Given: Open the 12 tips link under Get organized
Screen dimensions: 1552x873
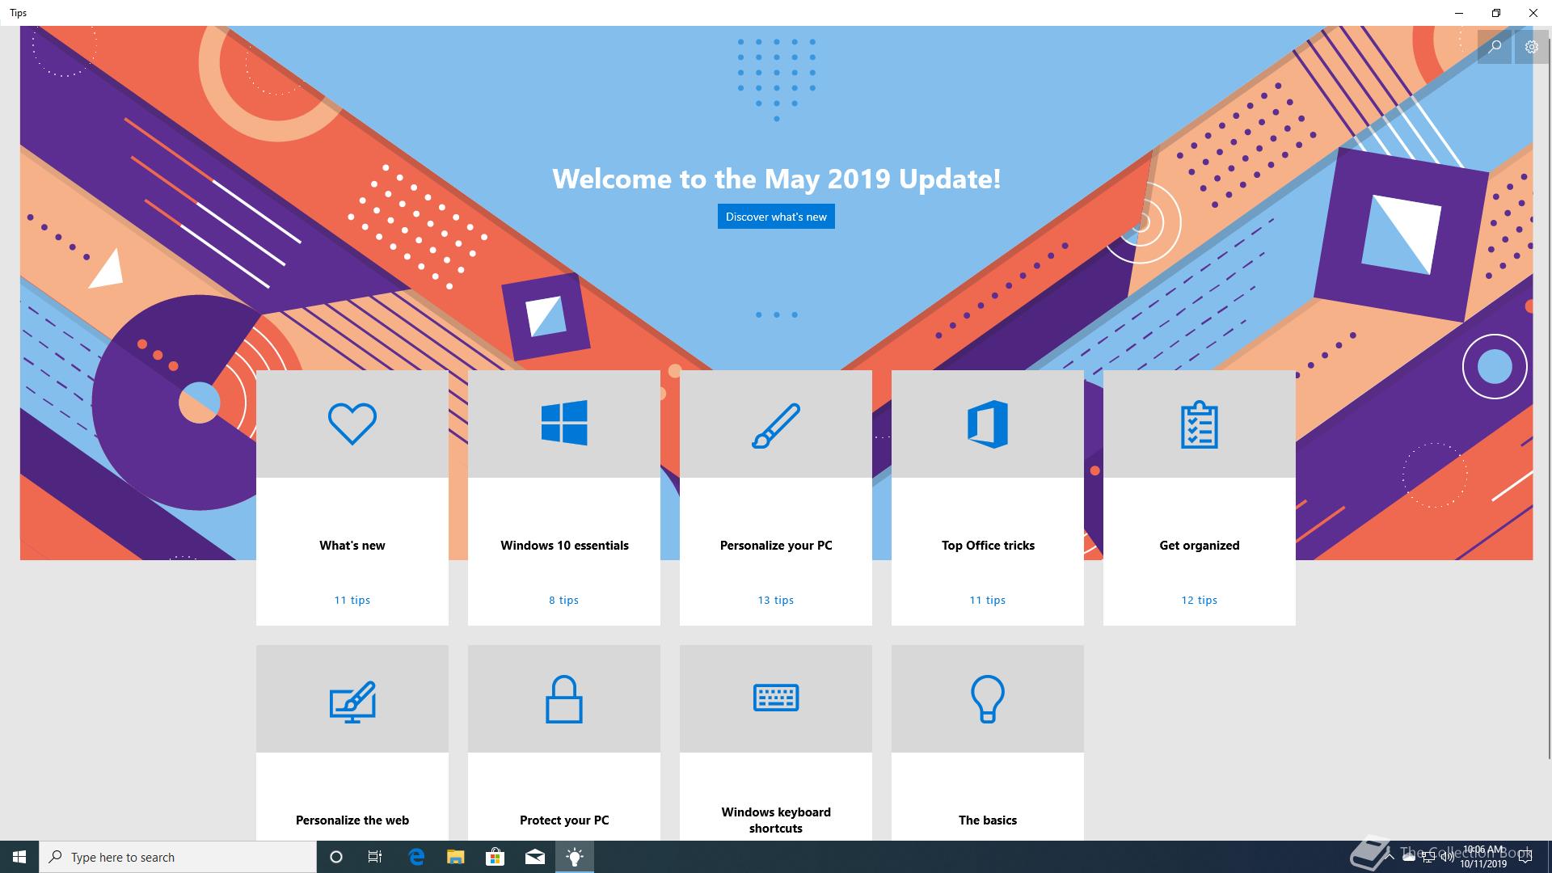Looking at the screenshot, I should pos(1199,600).
